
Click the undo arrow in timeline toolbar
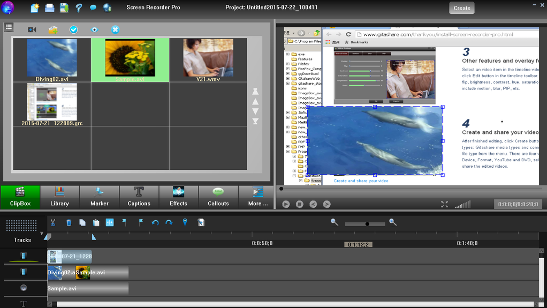coord(155,222)
